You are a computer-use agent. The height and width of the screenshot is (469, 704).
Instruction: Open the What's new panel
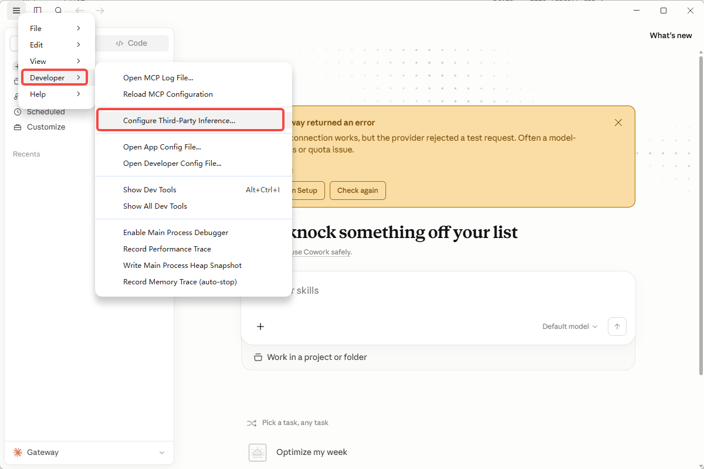(x=671, y=35)
